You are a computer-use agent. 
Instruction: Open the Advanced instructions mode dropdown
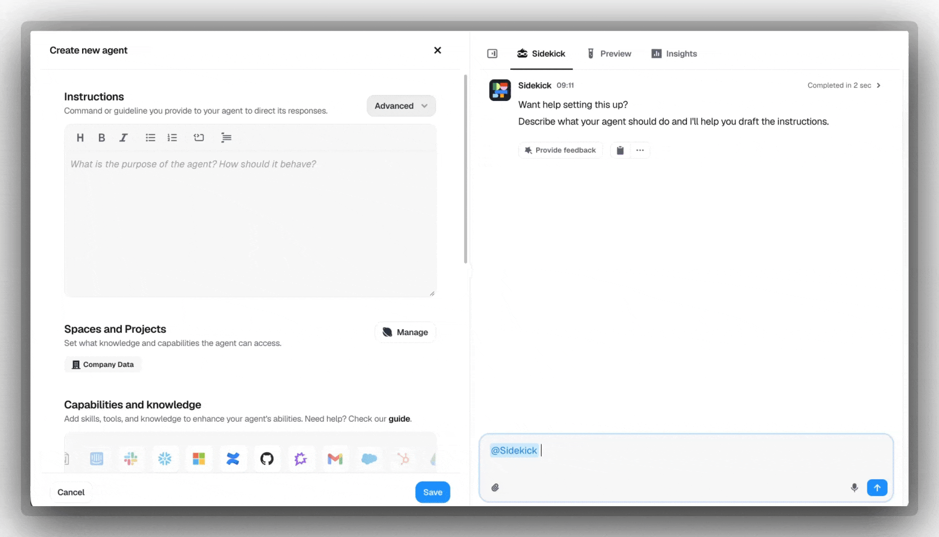point(401,106)
